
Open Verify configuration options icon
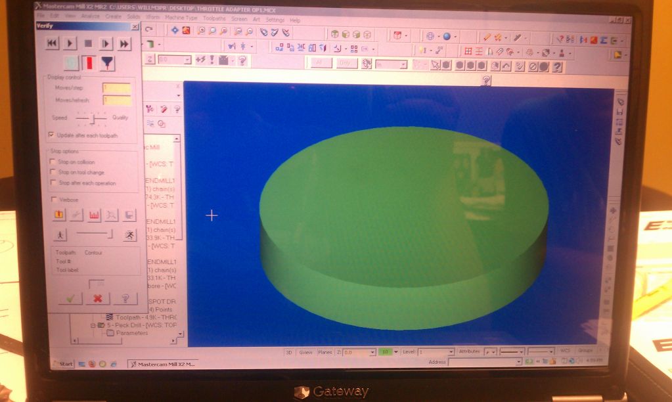[59, 215]
